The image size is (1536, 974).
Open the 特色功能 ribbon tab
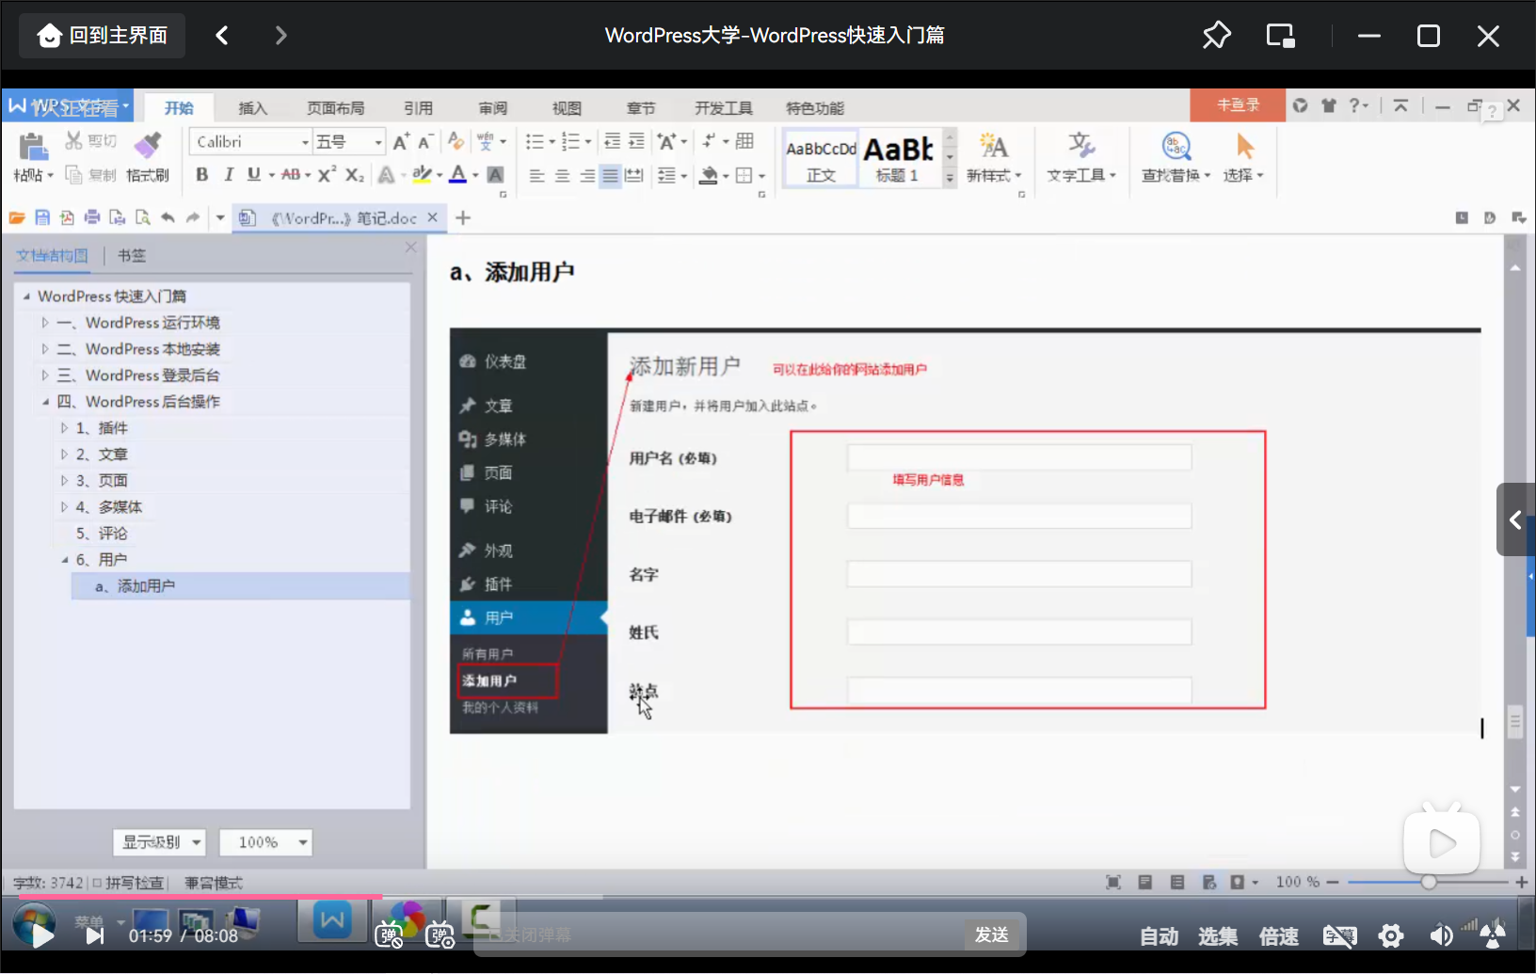click(x=815, y=108)
